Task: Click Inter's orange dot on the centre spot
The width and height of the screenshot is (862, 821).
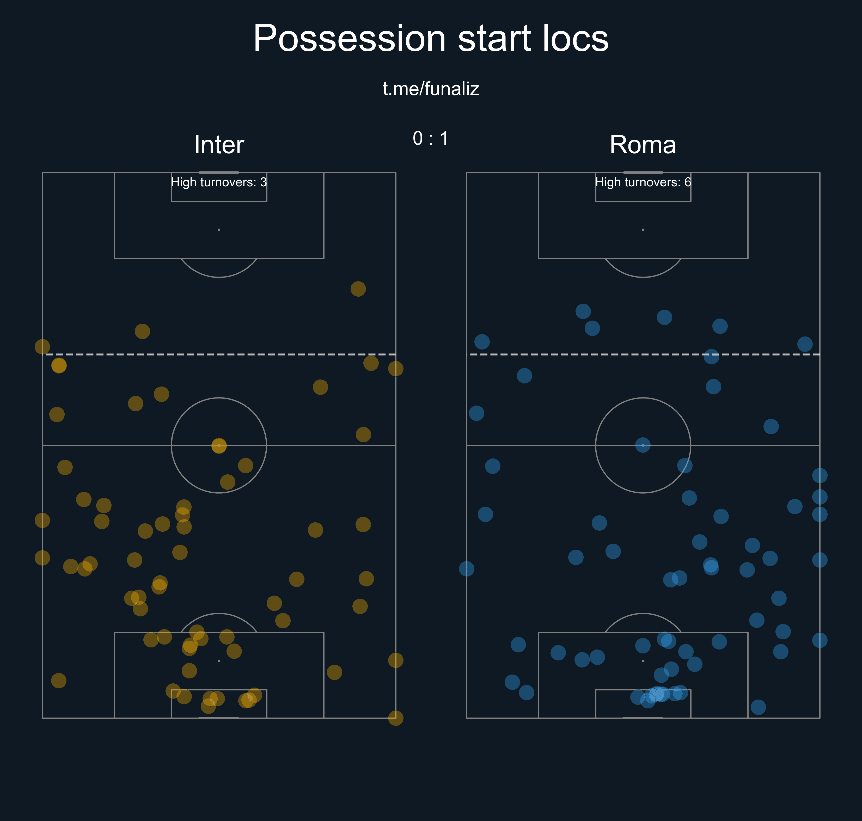Action: [x=219, y=446]
